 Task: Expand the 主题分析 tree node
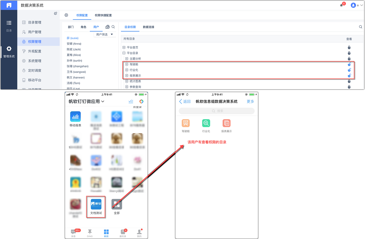coord(127,59)
